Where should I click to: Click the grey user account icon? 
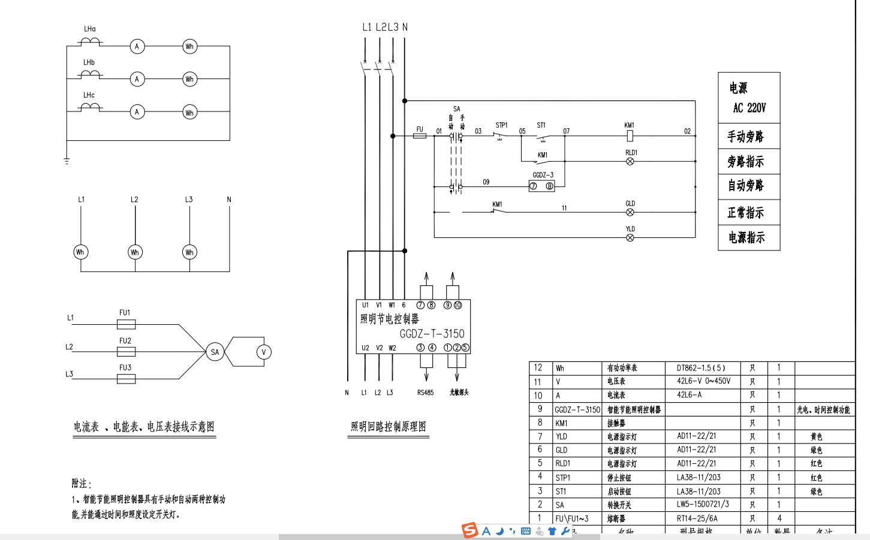click(x=539, y=531)
